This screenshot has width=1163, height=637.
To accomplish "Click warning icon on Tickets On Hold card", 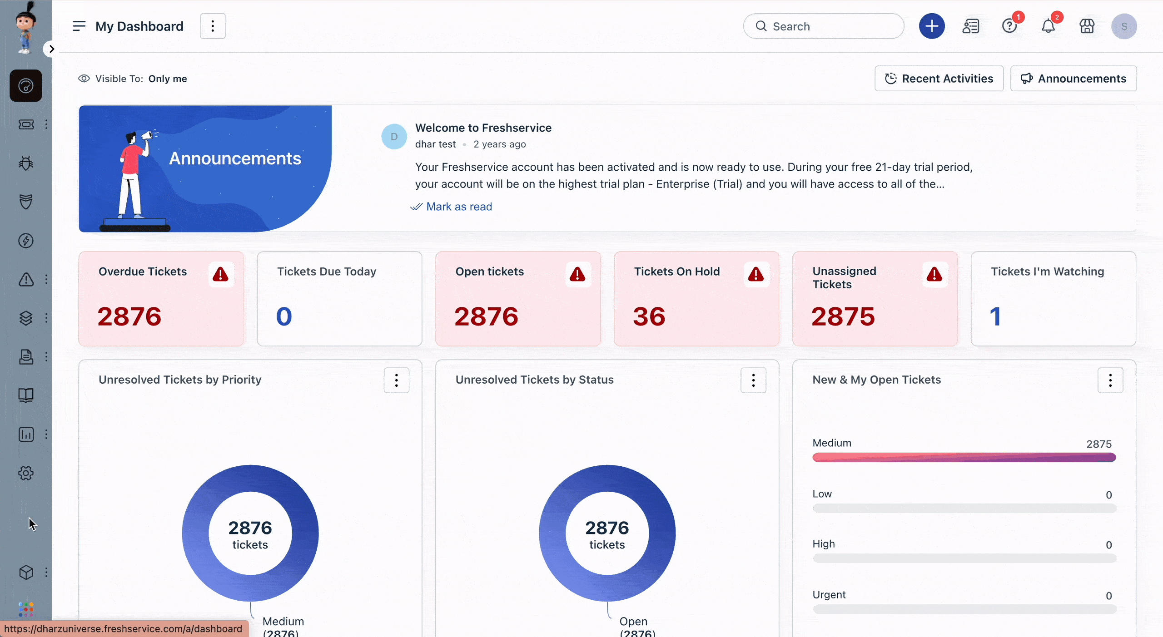I will 756,274.
